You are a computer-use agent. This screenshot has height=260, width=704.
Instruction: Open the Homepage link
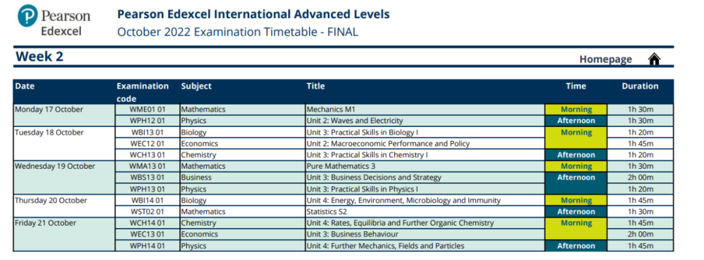[x=605, y=59]
